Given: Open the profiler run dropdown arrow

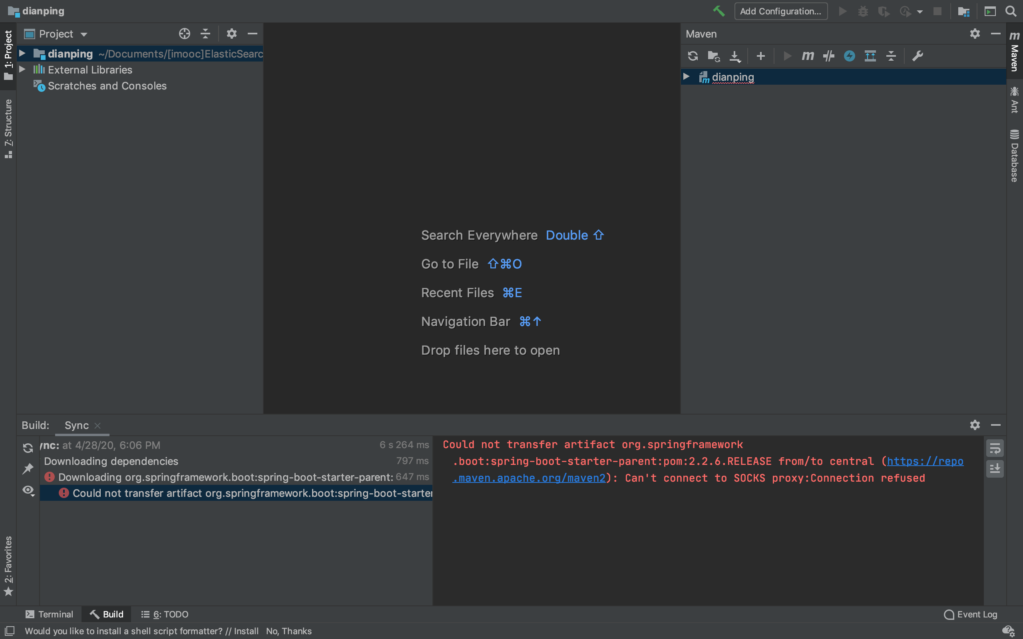Looking at the screenshot, I should (920, 12).
